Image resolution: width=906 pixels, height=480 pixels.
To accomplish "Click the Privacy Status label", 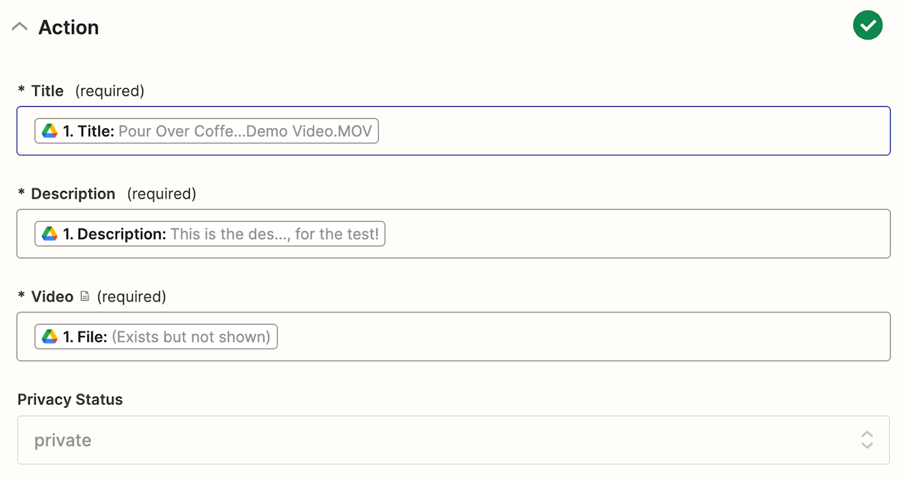I will 70,399.
